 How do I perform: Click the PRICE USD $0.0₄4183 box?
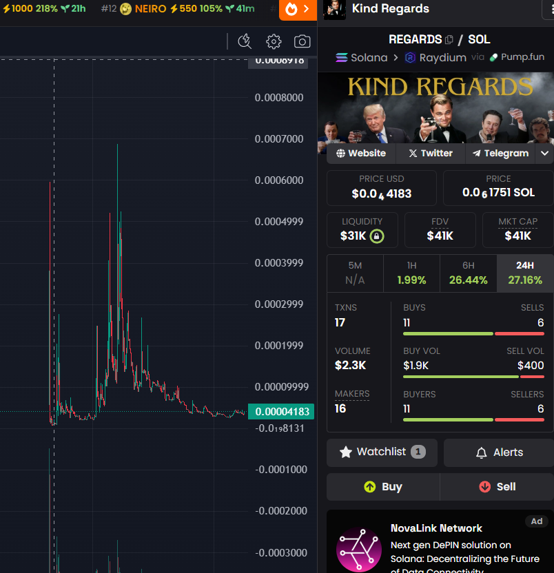pos(382,188)
